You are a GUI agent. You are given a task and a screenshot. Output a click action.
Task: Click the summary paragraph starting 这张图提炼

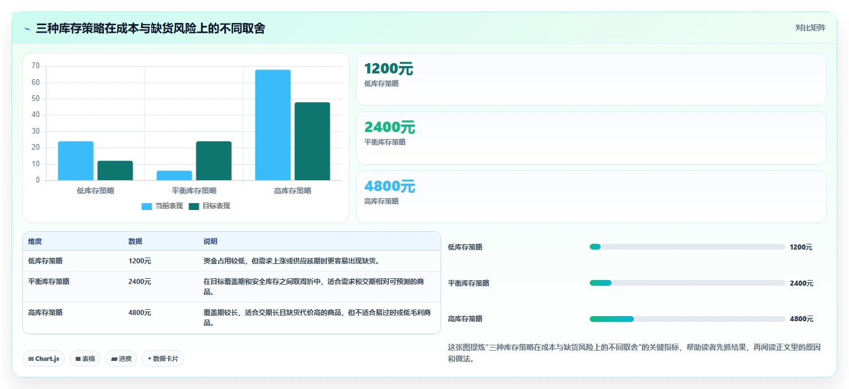pyautogui.click(x=634, y=353)
